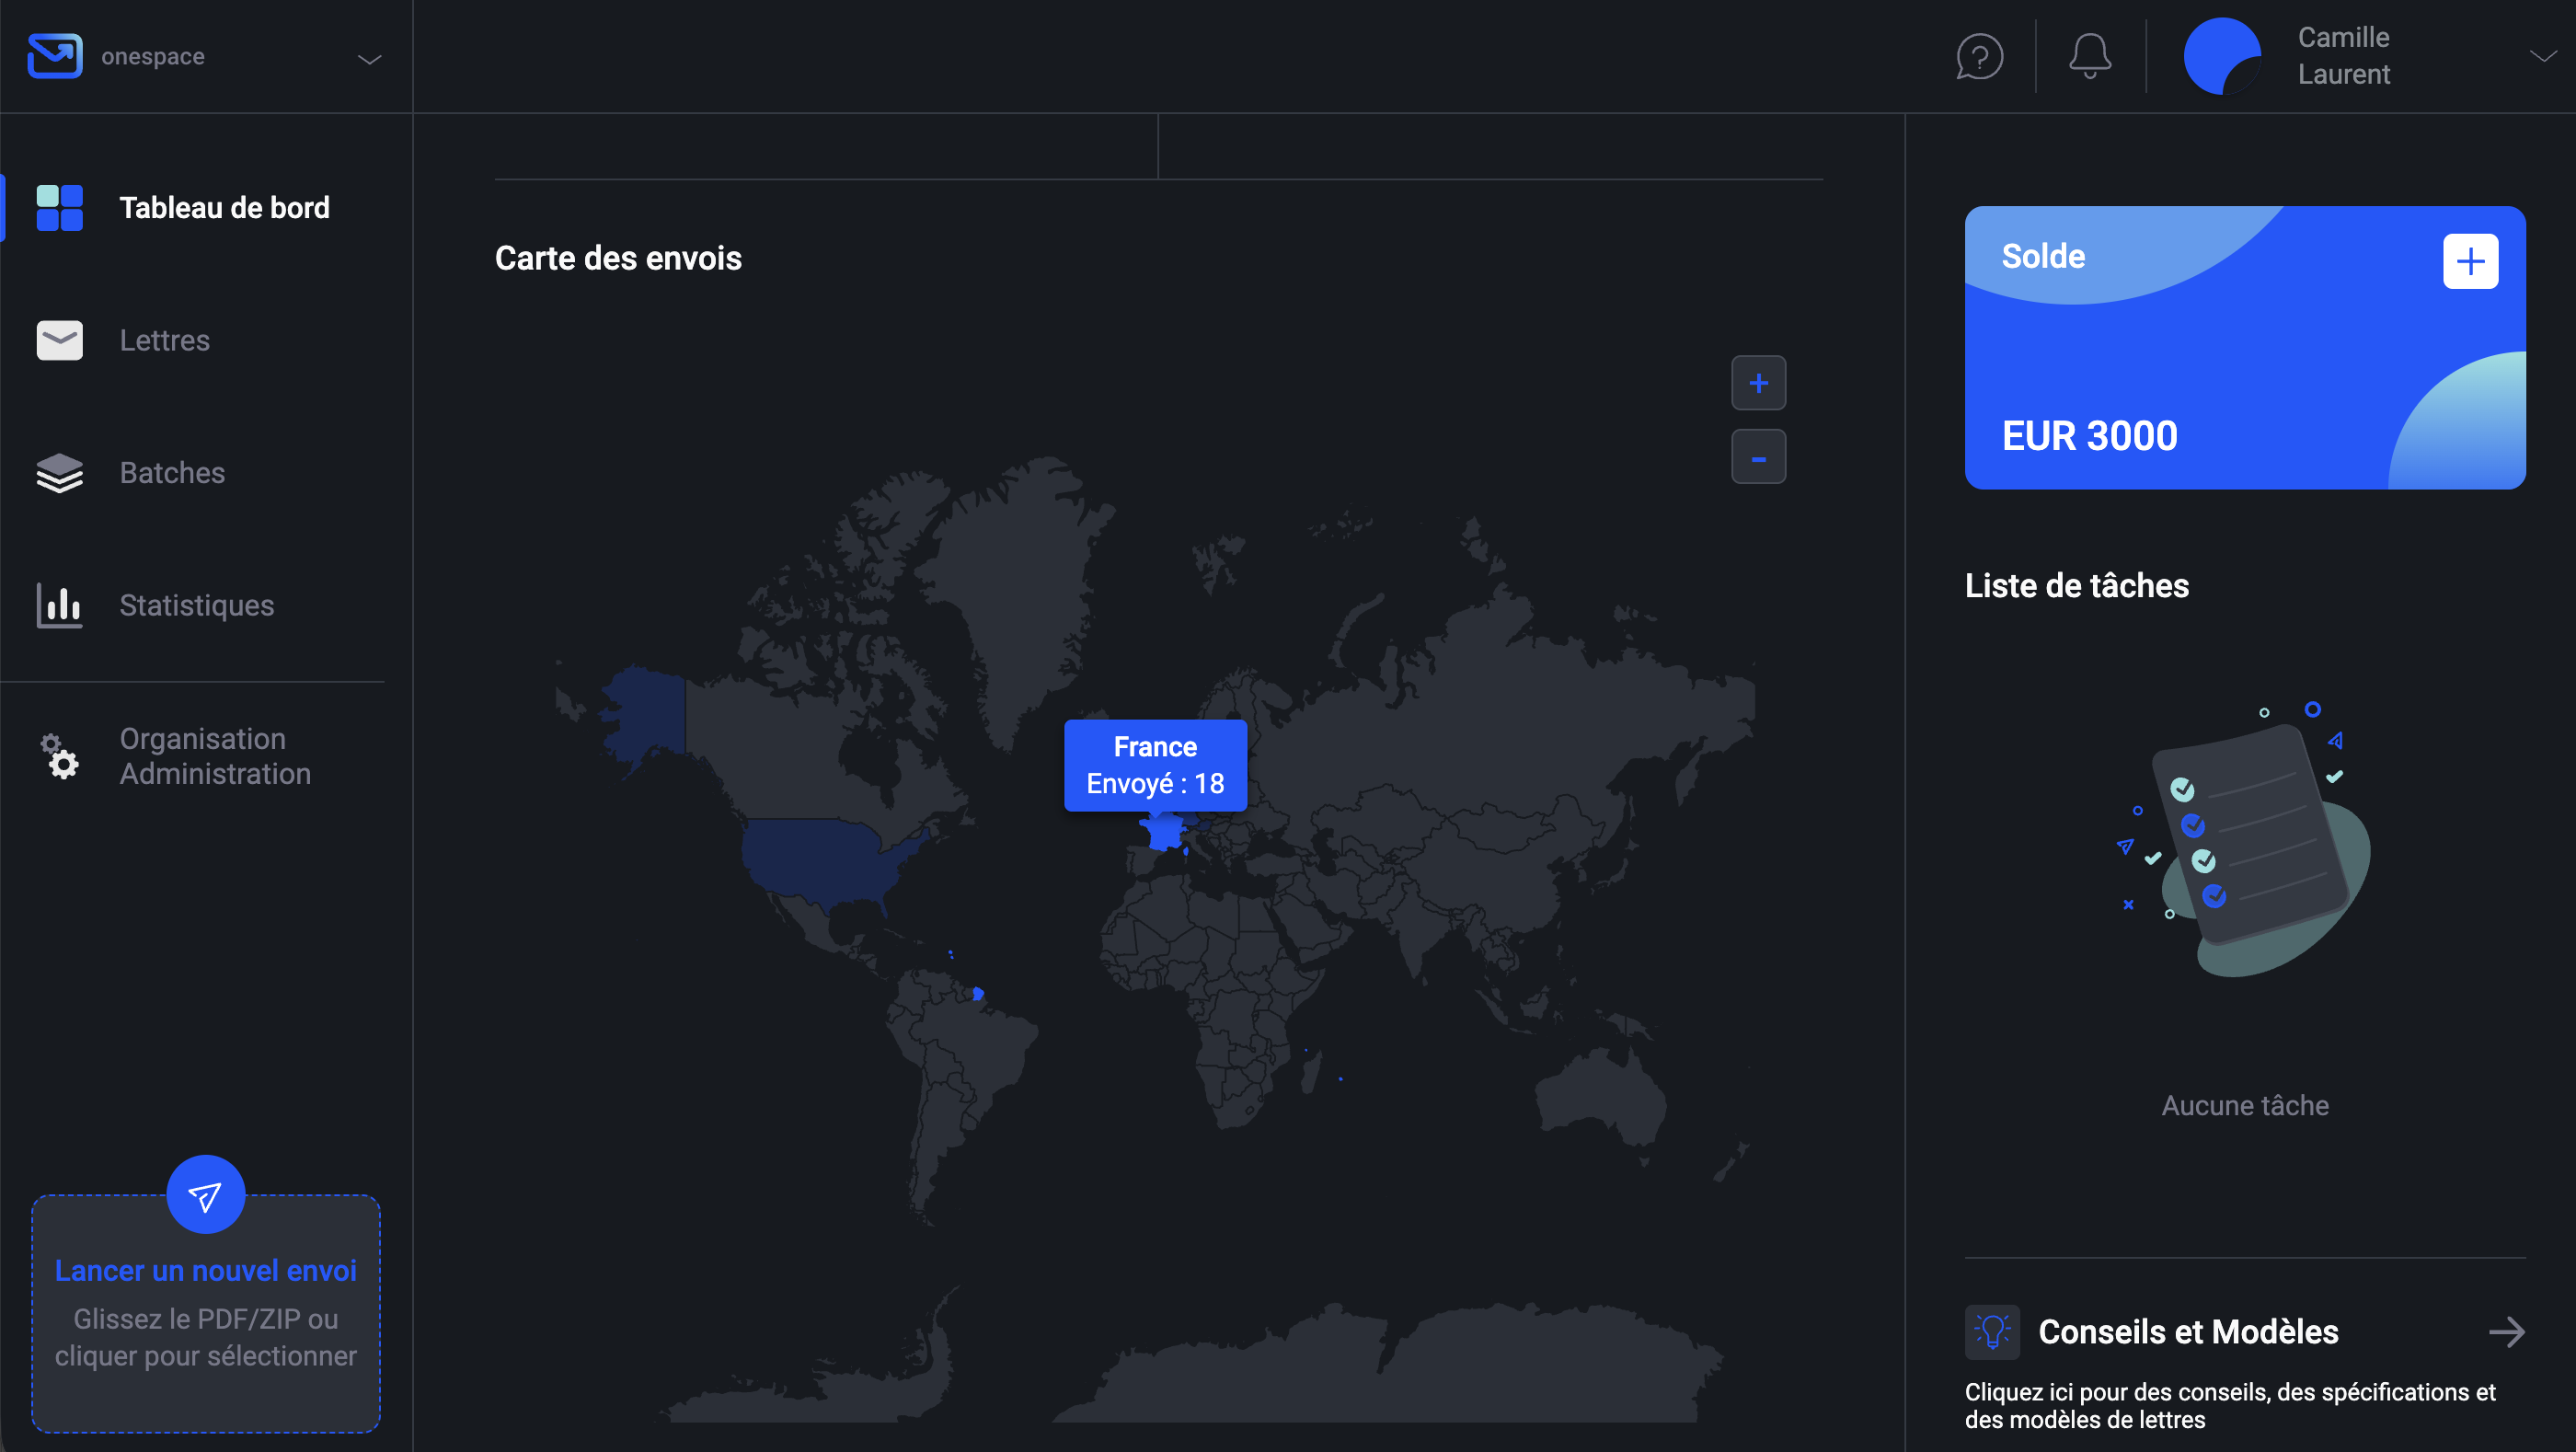
Task: Go to Tableau de bord
Action: pyautogui.click(x=224, y=208)
